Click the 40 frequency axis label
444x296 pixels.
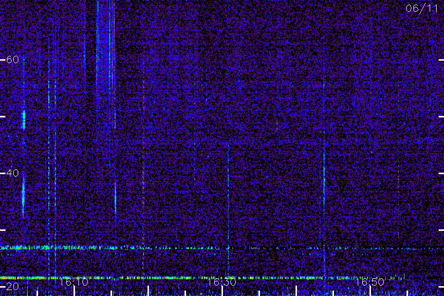pos(12,173)
